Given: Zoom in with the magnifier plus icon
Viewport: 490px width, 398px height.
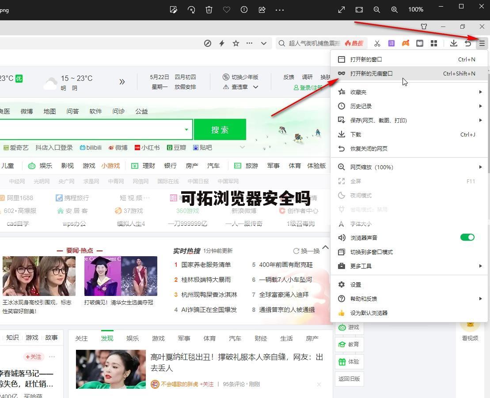Looking at the screenshot, I should [394, 10].
